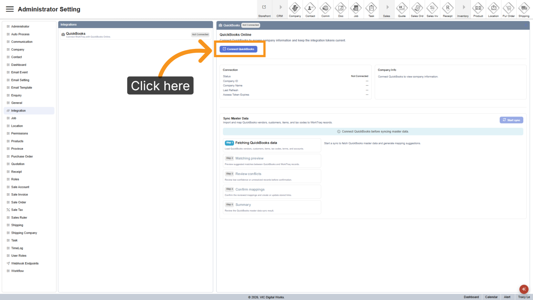Click the Start sync button
The height and width of the screenshot is (300, 533).
pyautogui.click(x=511, y=120)
